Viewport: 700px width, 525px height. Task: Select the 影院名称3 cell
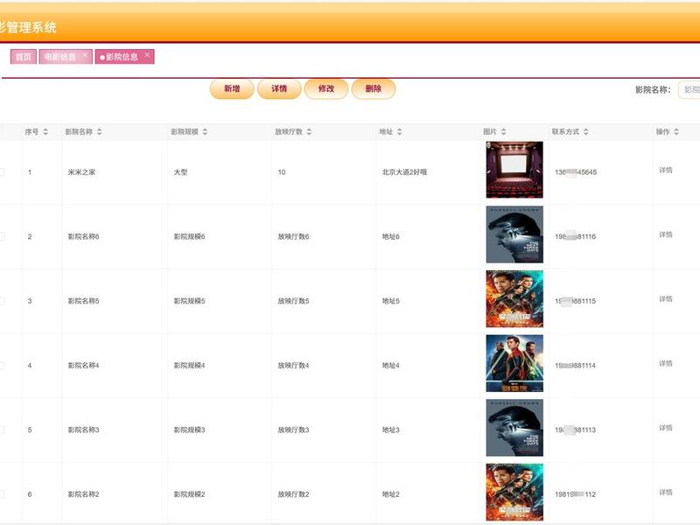pos(83,430)
